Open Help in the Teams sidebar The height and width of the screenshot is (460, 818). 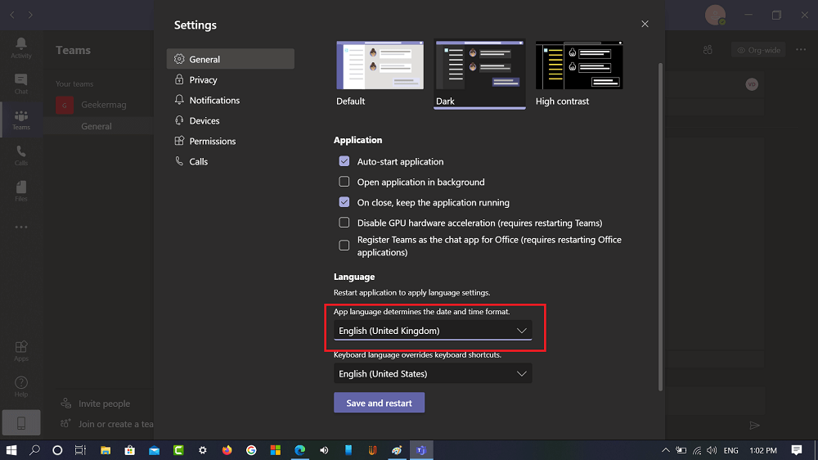click(x=21, y=387)
